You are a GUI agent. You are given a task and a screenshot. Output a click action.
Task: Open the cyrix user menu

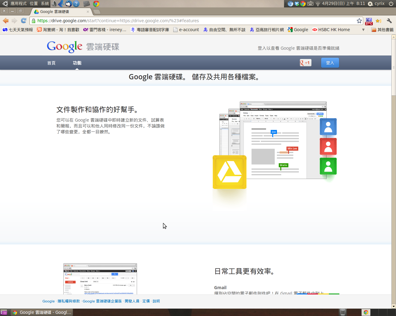pyautogui.click(x=376, y=4)
